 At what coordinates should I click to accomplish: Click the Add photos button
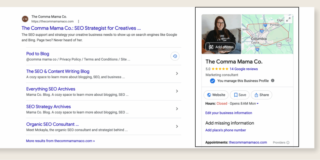220,47
